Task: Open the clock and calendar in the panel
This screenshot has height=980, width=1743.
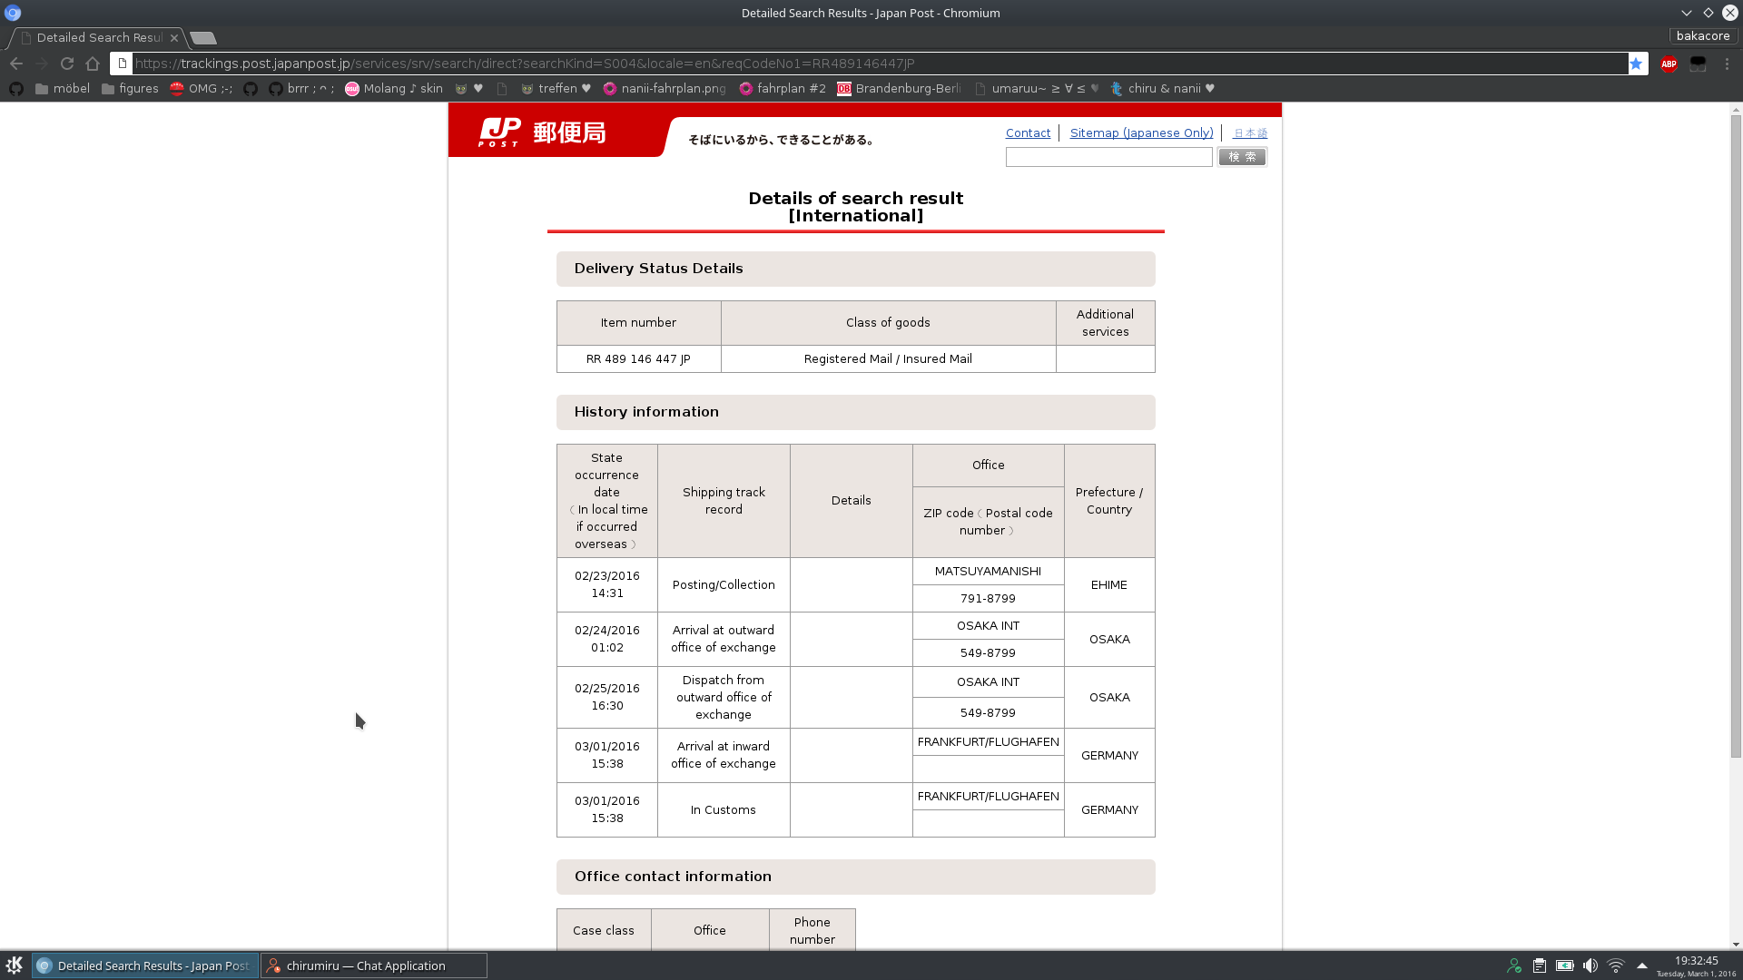Action: [1696, 965]
